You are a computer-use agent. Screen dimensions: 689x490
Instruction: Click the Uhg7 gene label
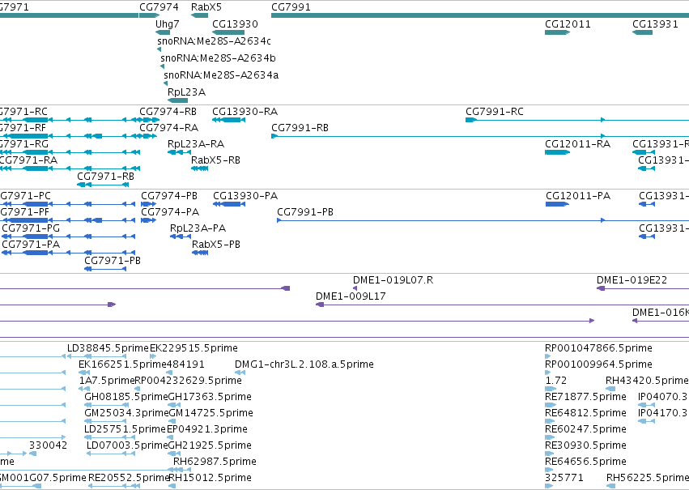click(x=168, y=24)
